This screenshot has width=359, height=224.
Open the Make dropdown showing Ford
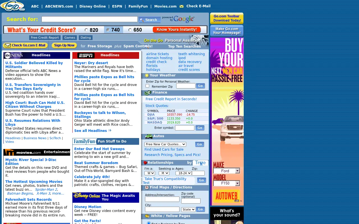click(227, 171)
